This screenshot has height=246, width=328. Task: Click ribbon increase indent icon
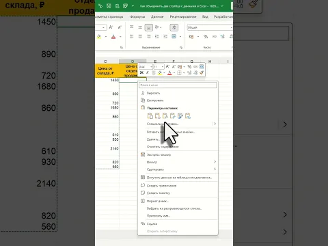[165, 36]
